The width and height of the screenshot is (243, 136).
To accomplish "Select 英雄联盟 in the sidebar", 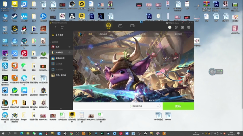I will click(x=61, y=53).
